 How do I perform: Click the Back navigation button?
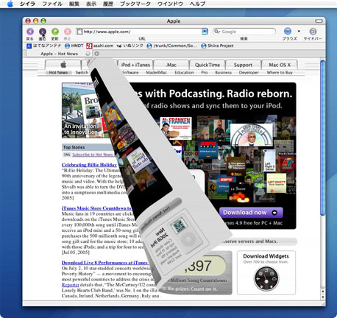click(30, 32)
